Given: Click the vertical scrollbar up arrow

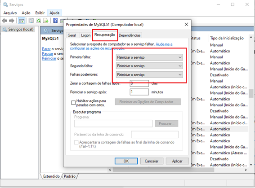Looking at the screenshot, I should point(251,38).
